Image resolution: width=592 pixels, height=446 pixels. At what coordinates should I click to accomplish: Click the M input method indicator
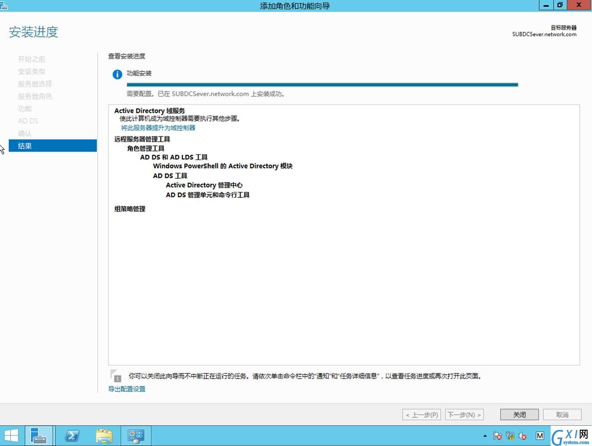[x=540, y=435]
